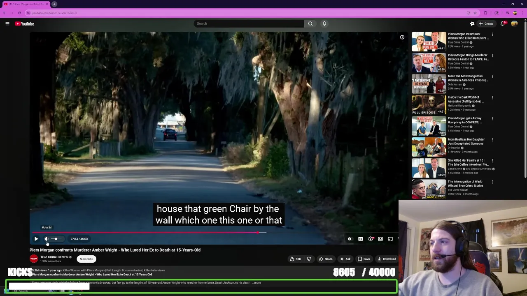This screenshot has width=527, height=296.
Task: Open the True Crime Central channel name link
Action: tap(54, 257)
